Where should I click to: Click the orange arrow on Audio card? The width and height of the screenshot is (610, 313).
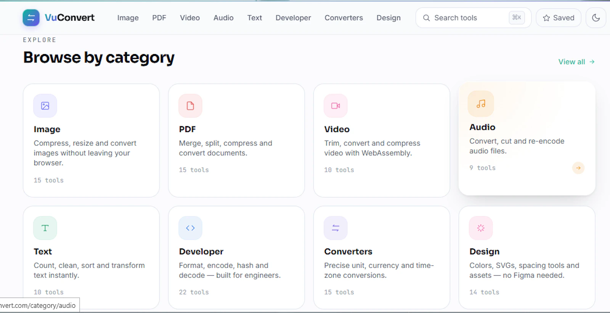tap(578, 168)
